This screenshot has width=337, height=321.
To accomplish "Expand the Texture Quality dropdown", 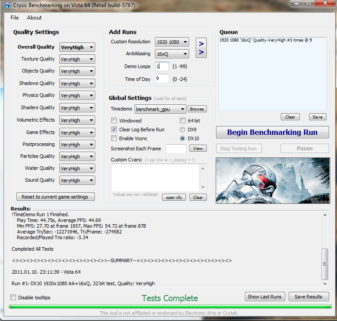I will coord(77,59).
